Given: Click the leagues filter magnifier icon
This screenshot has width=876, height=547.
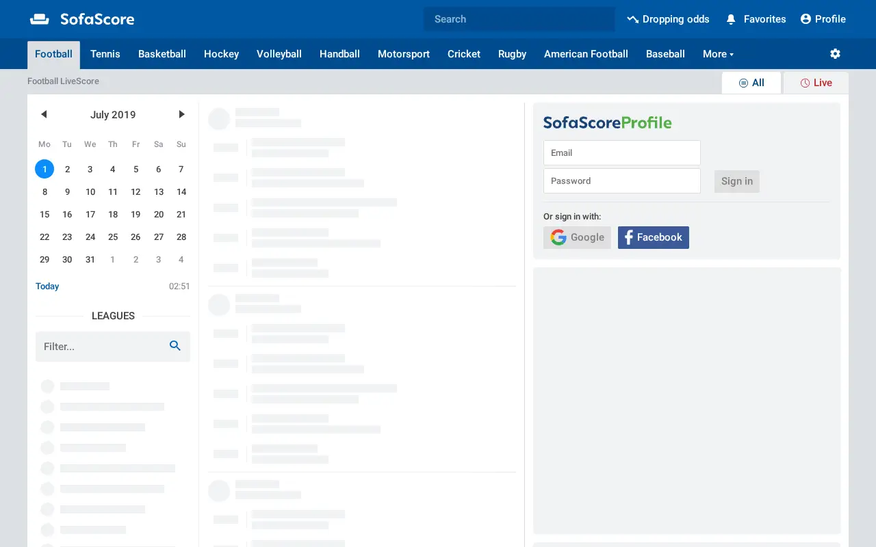Looking at the screenshot, I should click(x=175, y=346).
